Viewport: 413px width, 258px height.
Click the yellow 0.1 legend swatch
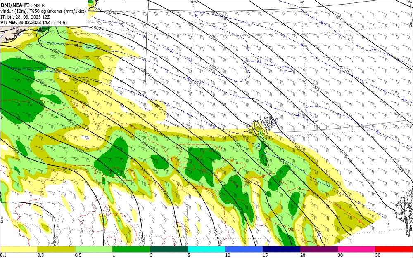tap(19, 249)
